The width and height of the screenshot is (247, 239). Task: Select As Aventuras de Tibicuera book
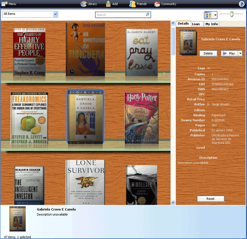(x=85, y=49)
